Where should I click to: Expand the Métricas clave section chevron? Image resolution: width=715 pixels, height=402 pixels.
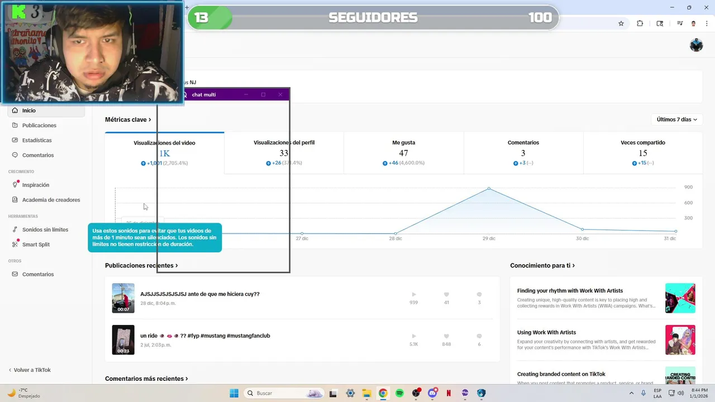coord(150,119)
